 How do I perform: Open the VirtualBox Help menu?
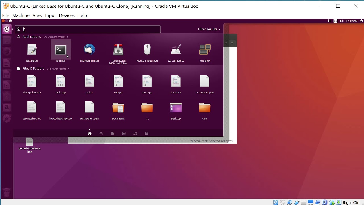click(82, 15)
